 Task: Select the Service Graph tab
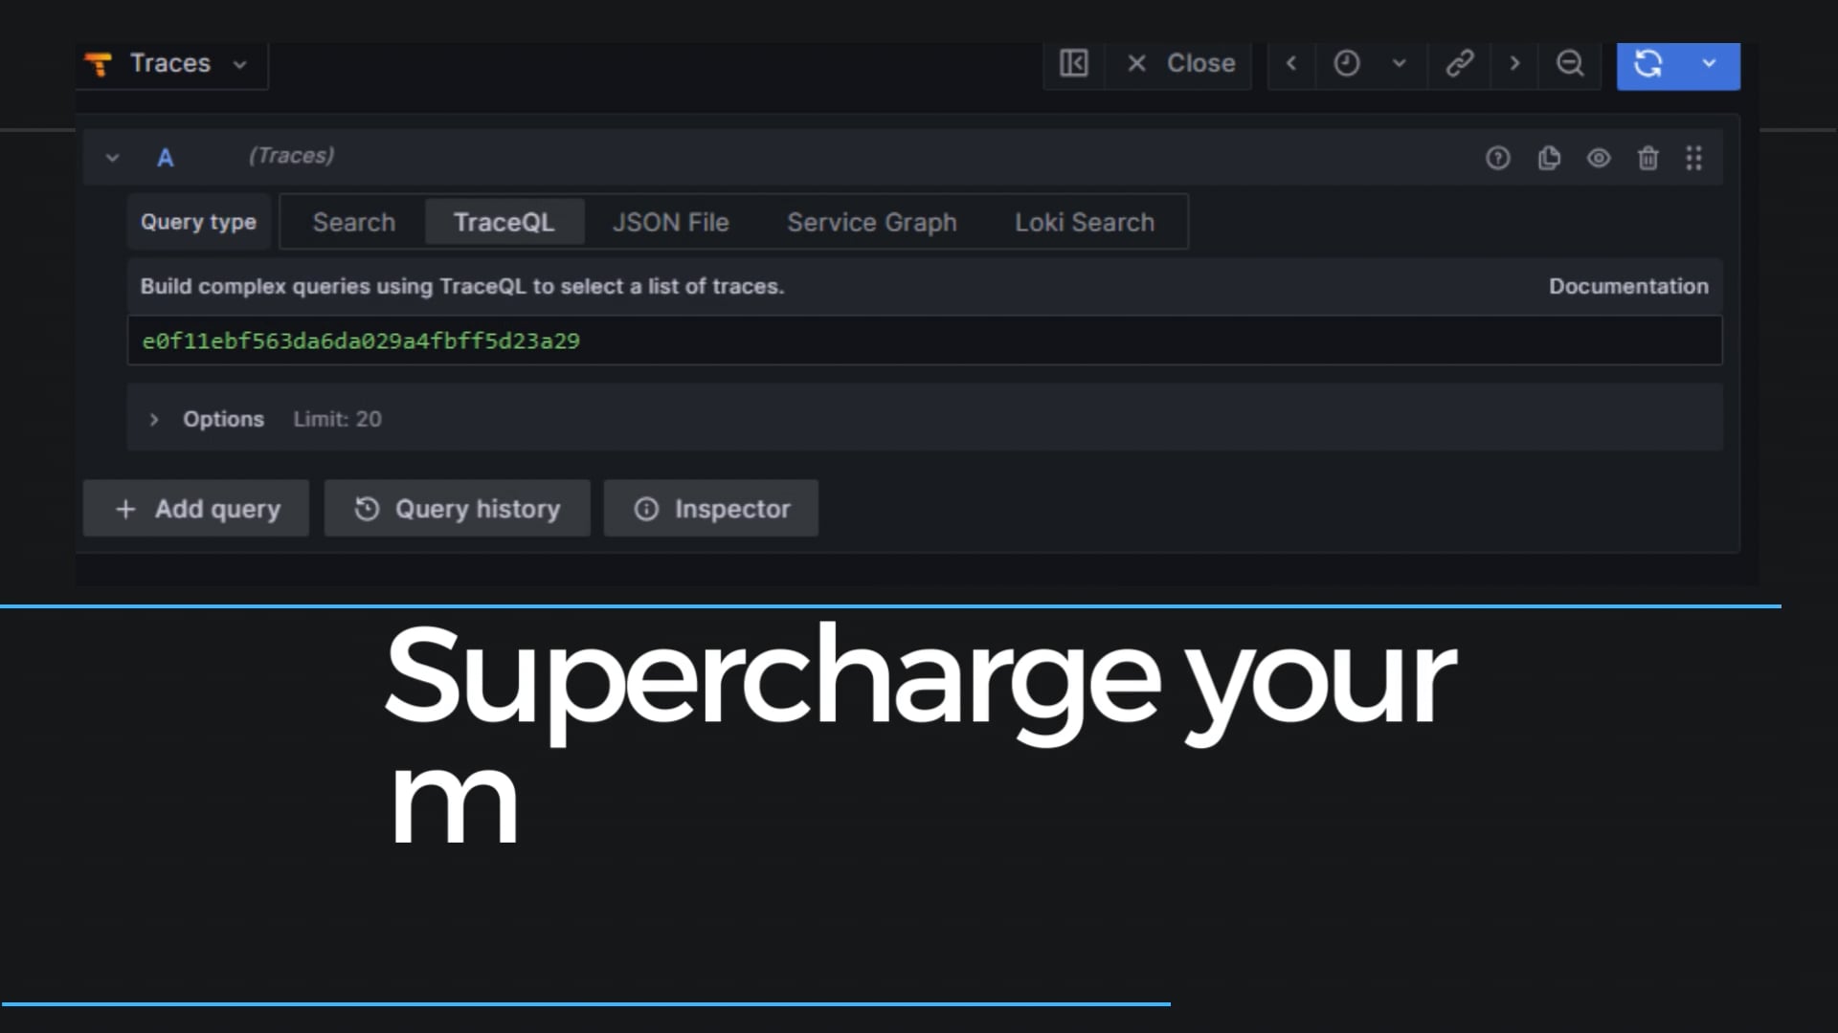click(871, 222)
